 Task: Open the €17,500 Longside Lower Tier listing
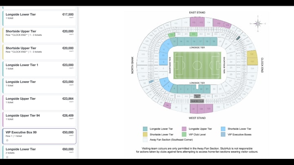tap(39, 18)
